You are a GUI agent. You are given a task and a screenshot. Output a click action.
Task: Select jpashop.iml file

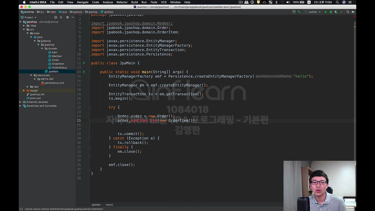37,94
